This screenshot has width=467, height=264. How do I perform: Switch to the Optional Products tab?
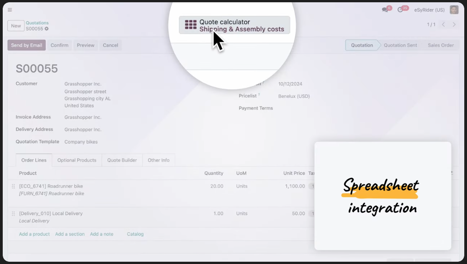click(x=77, y=160)
